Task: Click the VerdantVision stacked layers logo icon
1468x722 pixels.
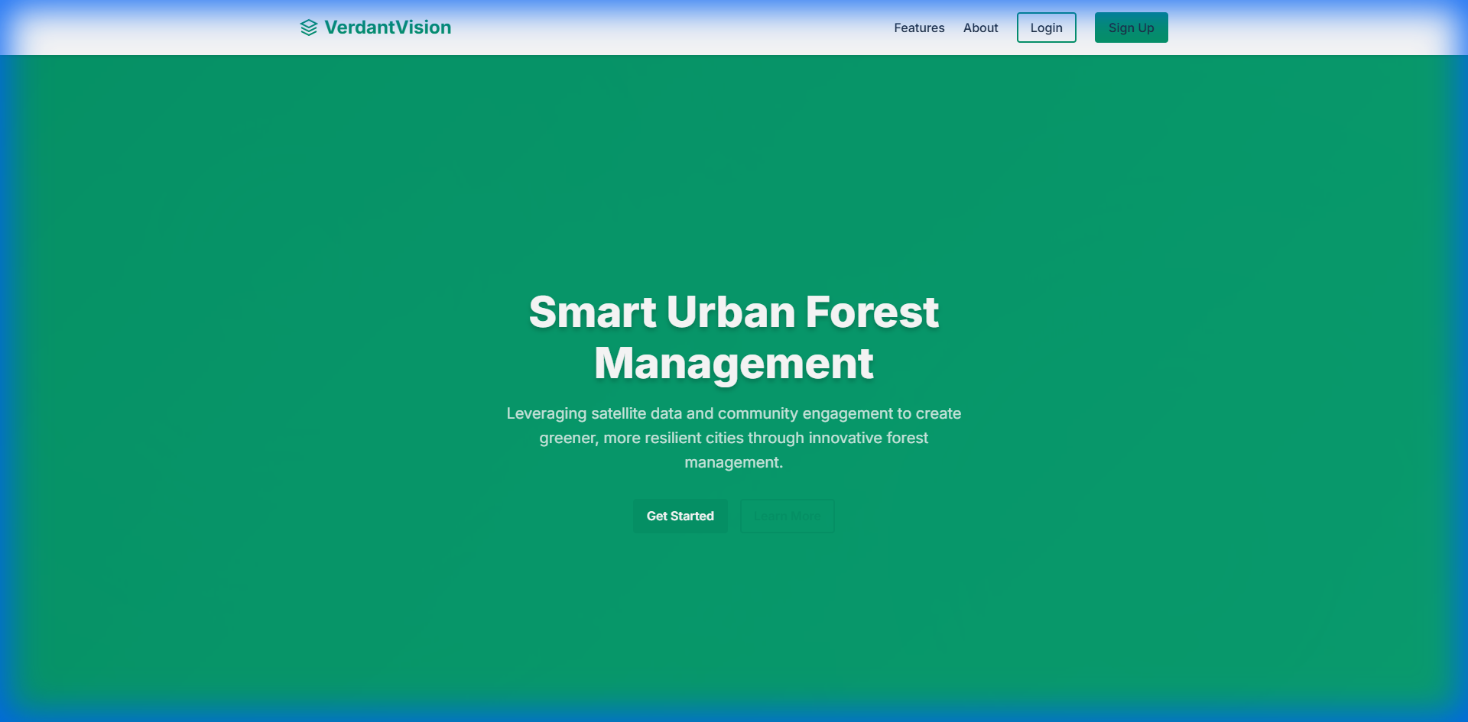Action: [x=308, y=28]
